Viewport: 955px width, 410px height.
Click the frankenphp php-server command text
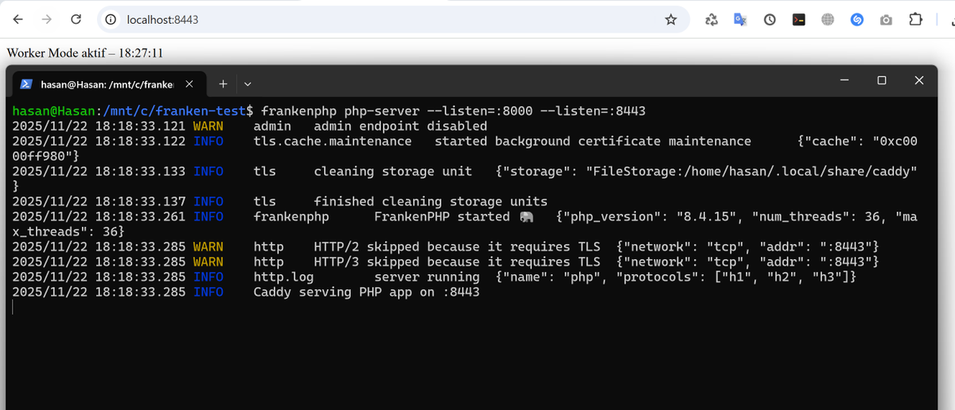point(453,110)
